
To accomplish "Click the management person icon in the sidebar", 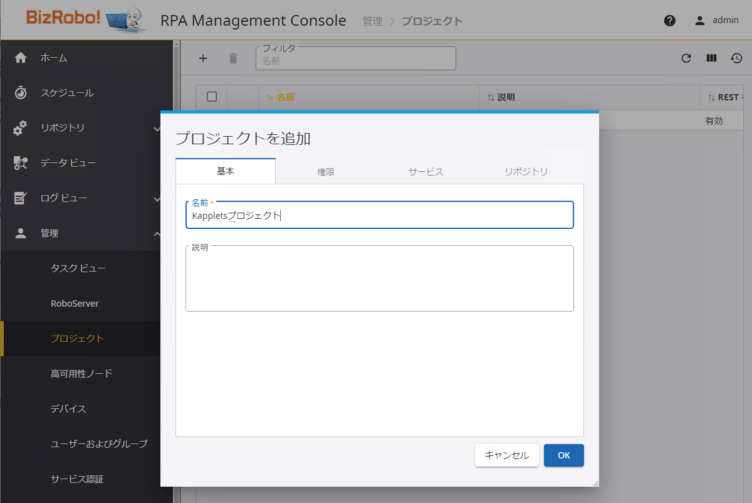I will pos(21,233).
